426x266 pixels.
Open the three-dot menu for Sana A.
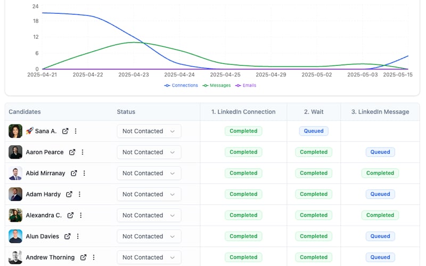pos(76,131)
